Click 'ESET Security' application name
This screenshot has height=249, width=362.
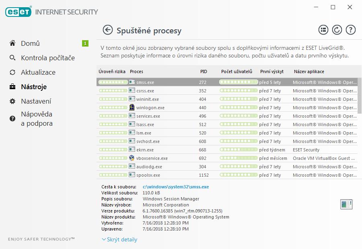306,150
